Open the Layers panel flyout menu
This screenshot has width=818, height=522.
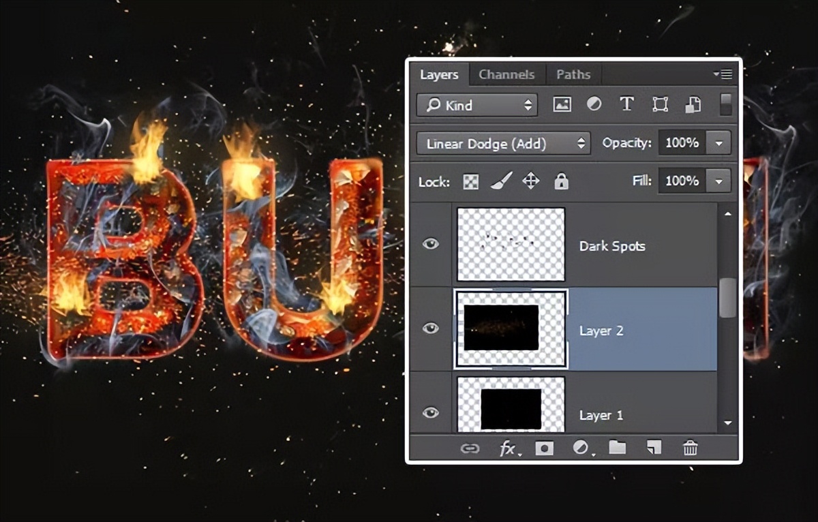pyautogui.click(x=723, y=74)
